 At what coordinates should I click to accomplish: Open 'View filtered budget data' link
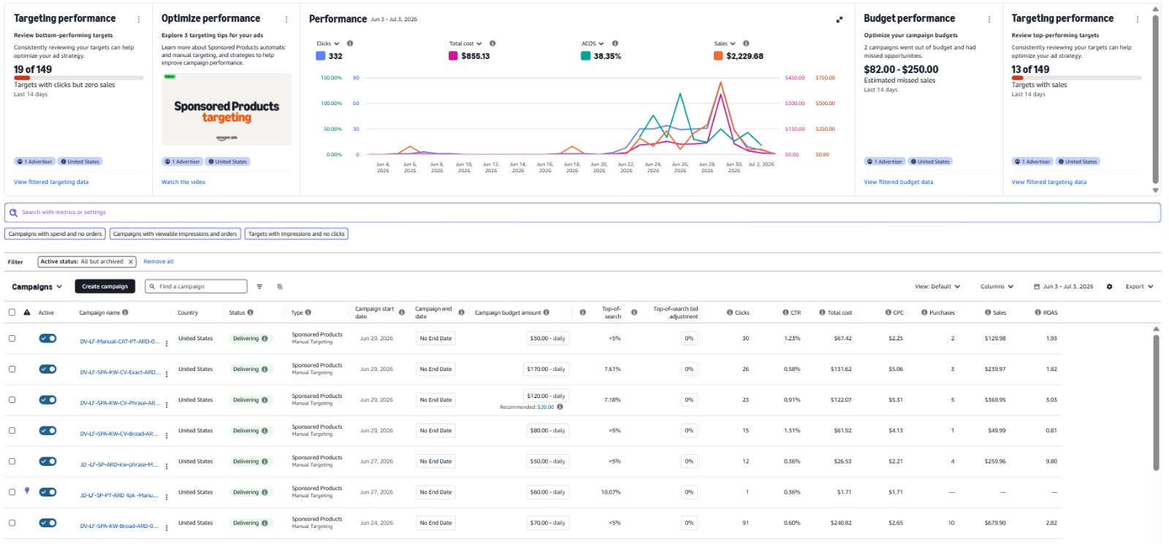click(898, 183)
